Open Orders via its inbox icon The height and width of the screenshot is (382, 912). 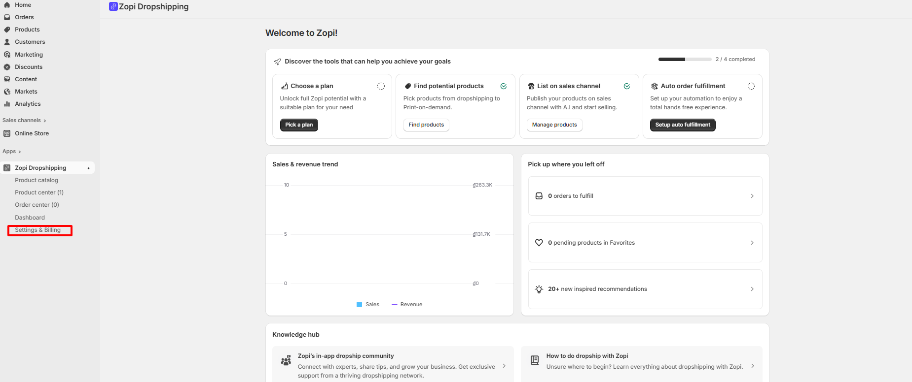[7, 17]
